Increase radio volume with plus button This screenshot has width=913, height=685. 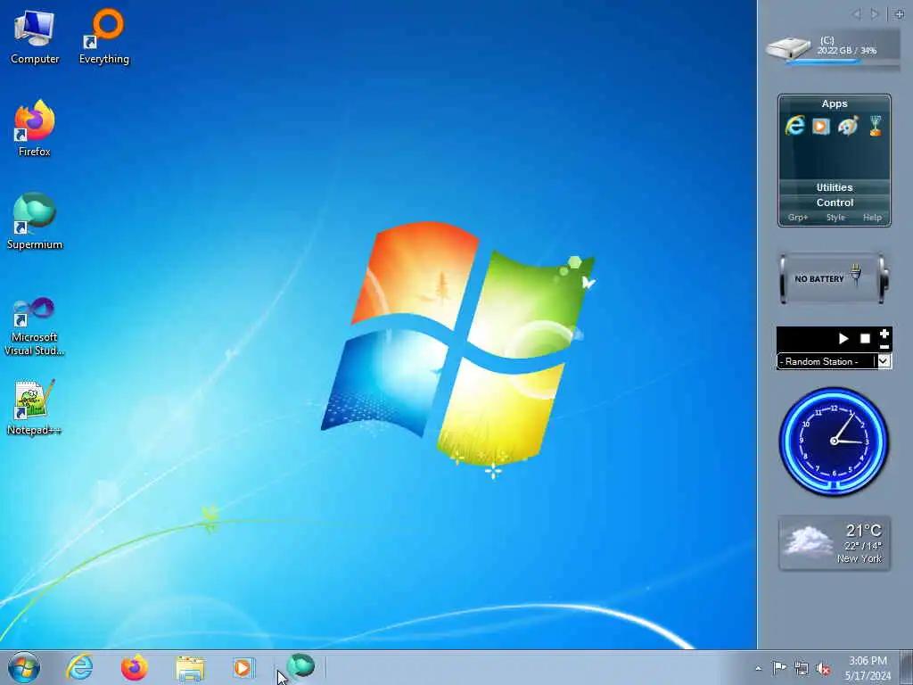coord(884,334)
